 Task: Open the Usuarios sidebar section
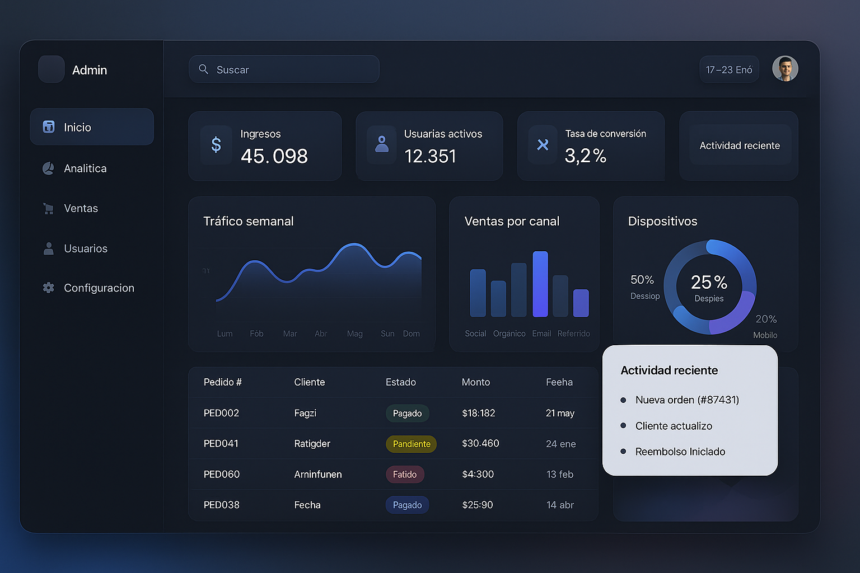[86, 248]
